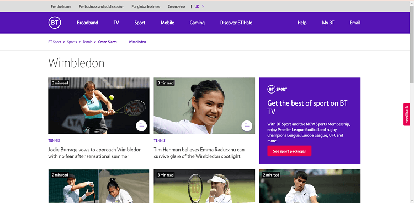This screenshot has width=414, height=203.
Task: Expand the UK region chevron
Action: pyautogui.click(x=203, y=7)
